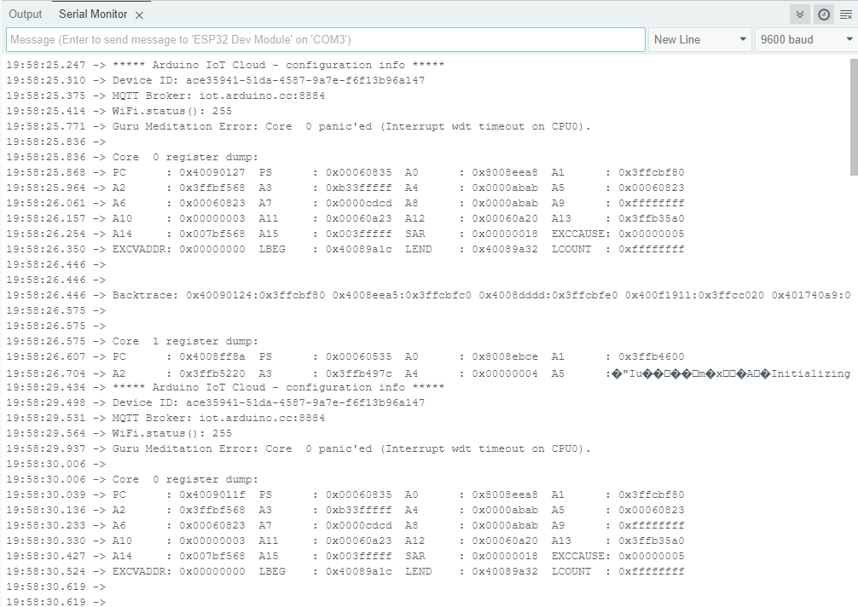Image resolution: width=858 pixels, height=607 pixels.
Task: Toggle auto-scroll using the double chevron icon
Action: click(799, 14)
